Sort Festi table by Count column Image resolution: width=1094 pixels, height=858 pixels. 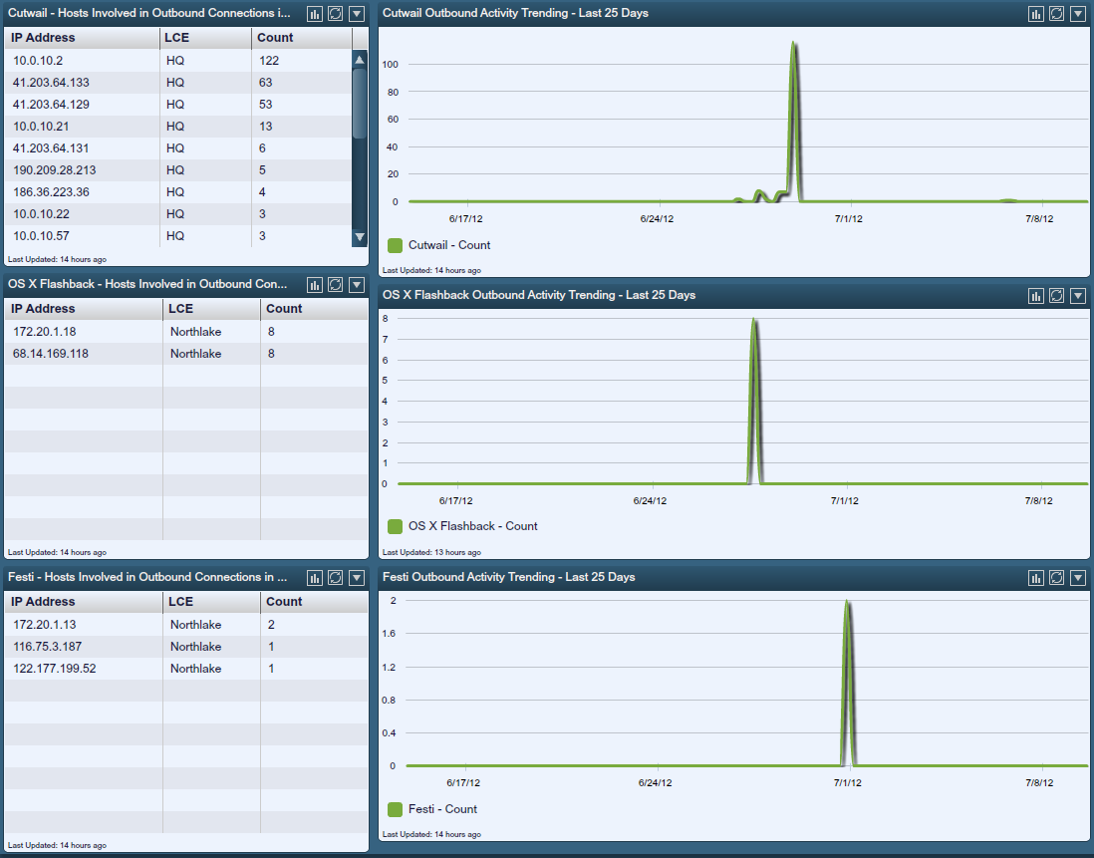point(314,601)
